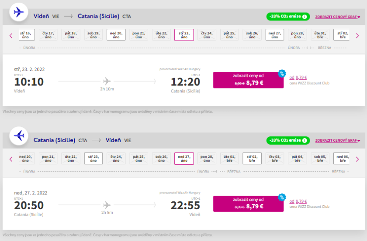This screenshot has height=241, width=367.
Task: Click info icon on outbound CO₂ emise badge
Action: (305, 17)
